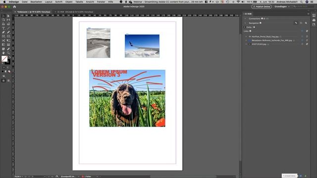Click the 1 Fehler preflight status
The width and height of the screenshot is (317, 178).
point(87,177)
